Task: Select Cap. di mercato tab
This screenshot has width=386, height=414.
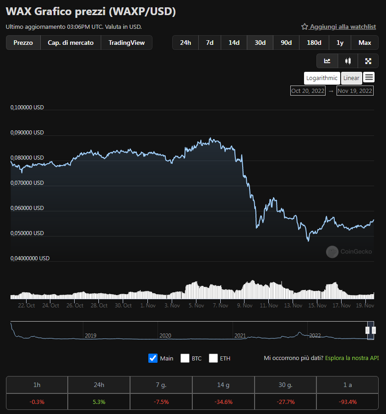Action: [x=71, y=43]
